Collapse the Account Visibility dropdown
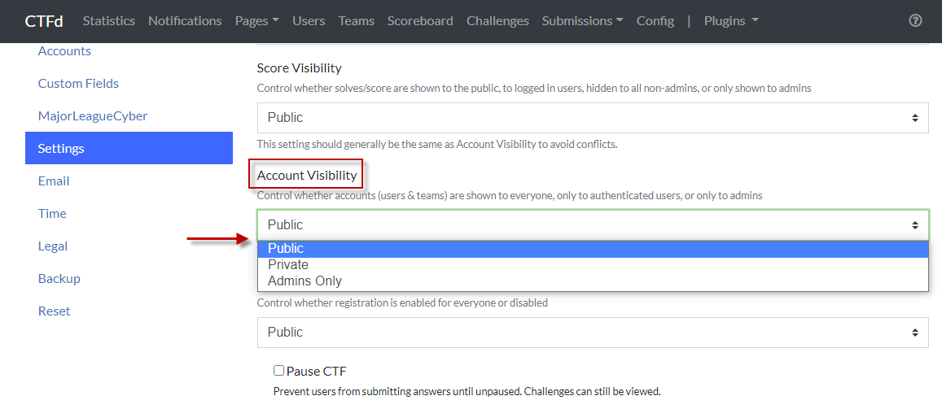The width and height of the screenshot is (942, 409). (592, 225)
